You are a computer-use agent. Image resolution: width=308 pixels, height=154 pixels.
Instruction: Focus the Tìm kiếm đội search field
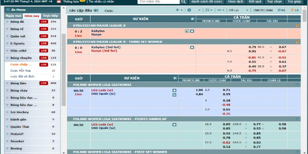coord(159,2)
